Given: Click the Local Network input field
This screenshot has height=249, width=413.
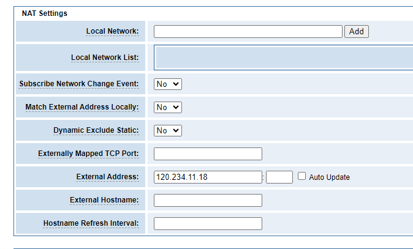Looking at the screenshot, I should [248, 32].
